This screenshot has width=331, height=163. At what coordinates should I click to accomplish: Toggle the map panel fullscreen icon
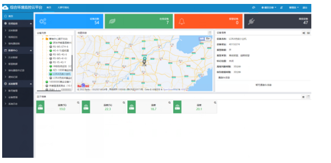210,33
